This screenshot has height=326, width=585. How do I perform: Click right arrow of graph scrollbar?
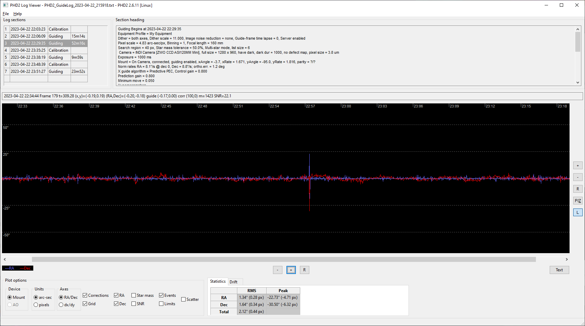(567, 260)
